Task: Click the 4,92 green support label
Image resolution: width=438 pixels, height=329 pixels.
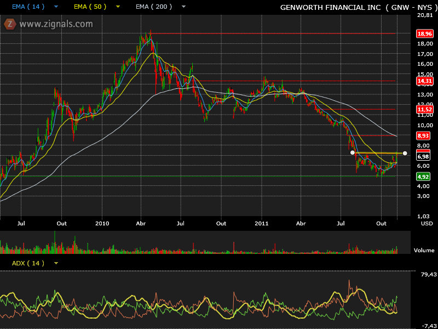Action: point(423,177)
